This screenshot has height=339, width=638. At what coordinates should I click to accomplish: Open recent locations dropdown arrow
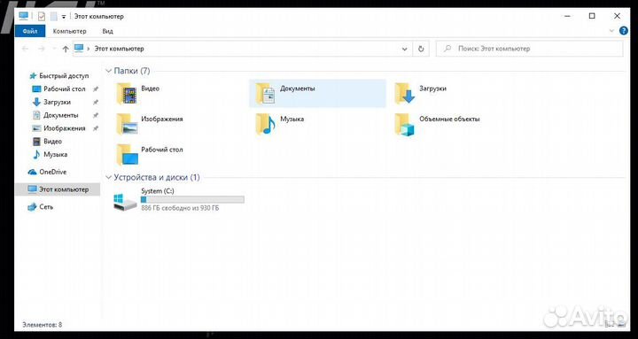[x=54, y=49]
